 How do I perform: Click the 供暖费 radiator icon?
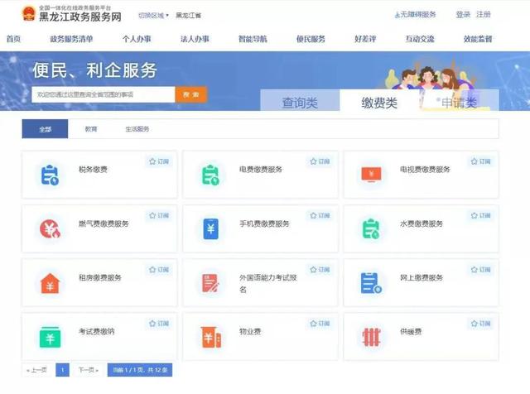click(371, 337)
